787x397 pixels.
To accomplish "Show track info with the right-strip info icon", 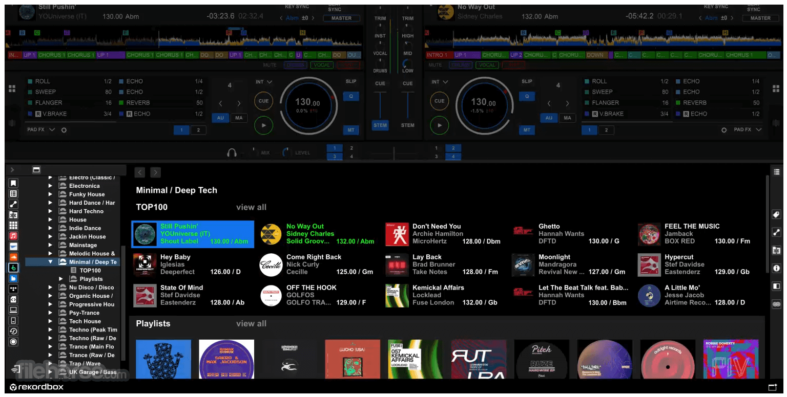I will [x=776, y=268].
